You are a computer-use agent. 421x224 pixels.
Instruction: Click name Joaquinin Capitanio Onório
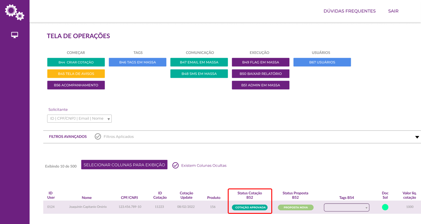coord(88,207)
